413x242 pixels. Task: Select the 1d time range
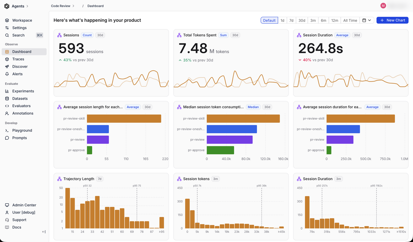pos(282,20)
